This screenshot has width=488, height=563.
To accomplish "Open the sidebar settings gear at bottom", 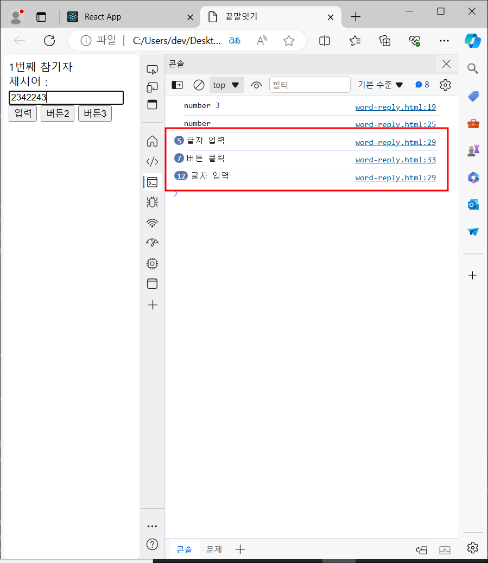I will [473, 547].
